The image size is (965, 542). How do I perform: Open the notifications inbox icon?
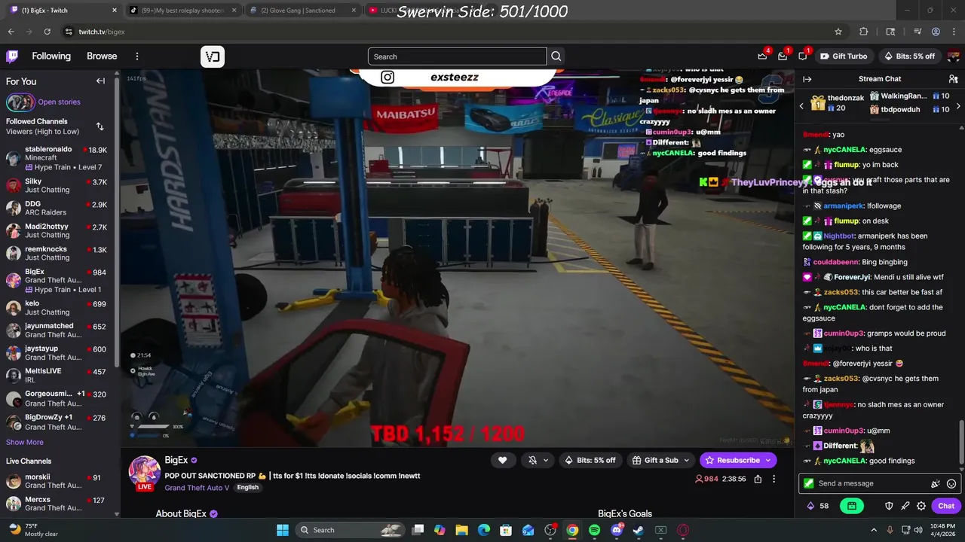pos(783,56)
